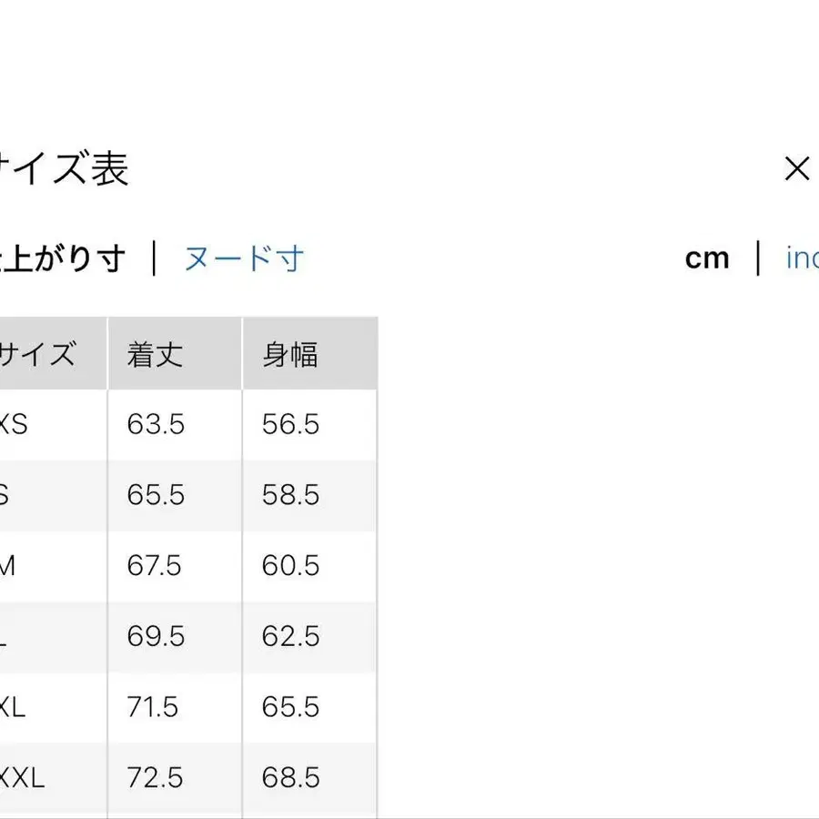Image resolution: width=819 pixels, height=819 pixels.
Task: Click the サイズ column header
Action: coord(41,353)
